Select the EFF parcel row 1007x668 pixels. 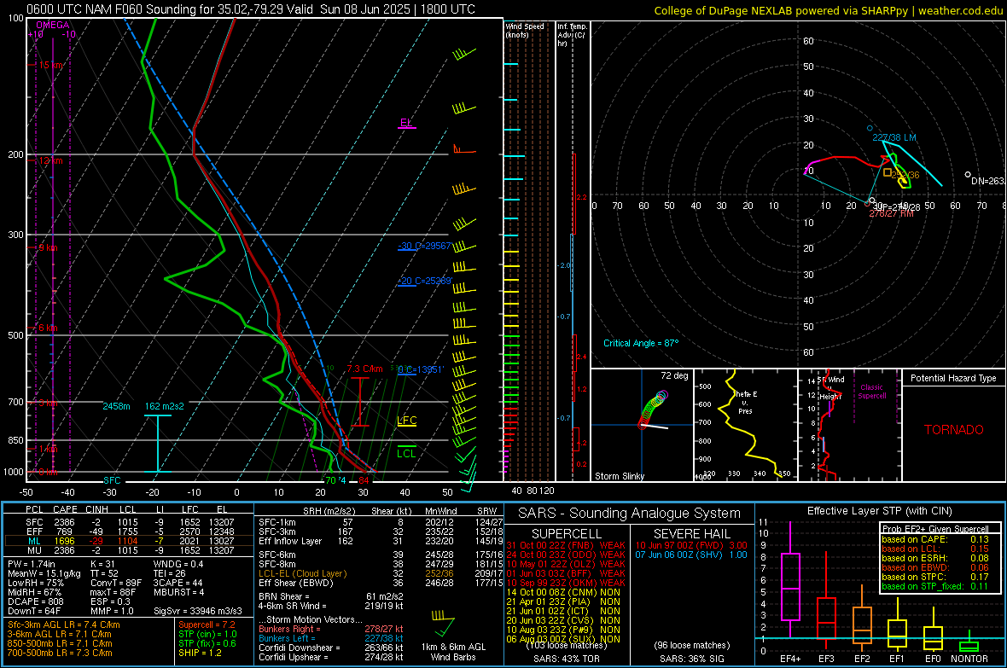coord(129,531)
